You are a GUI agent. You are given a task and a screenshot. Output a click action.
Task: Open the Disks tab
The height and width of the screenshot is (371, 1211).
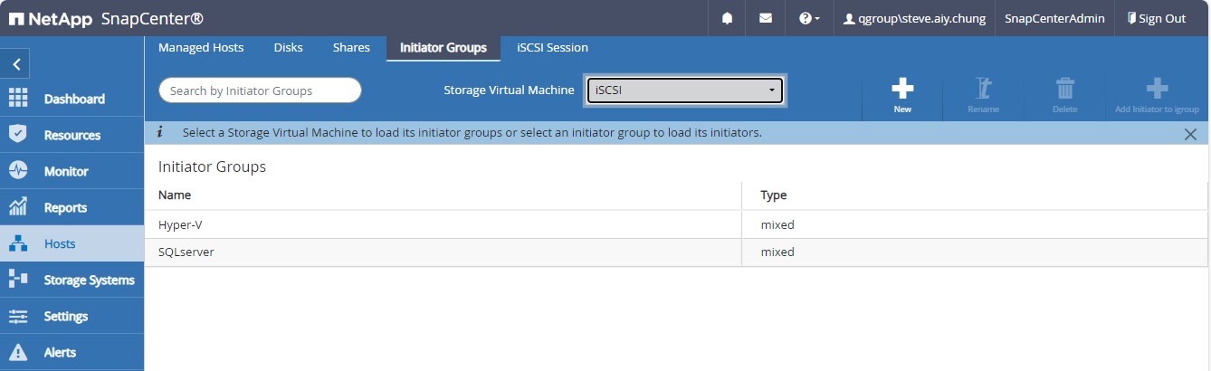(x=288, y=48)
